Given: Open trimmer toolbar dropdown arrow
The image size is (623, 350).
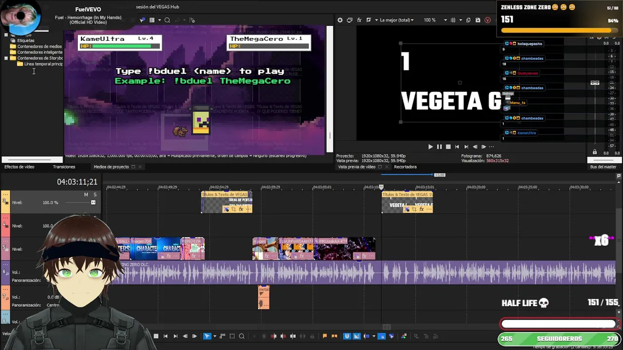Looking at the screenshot, I should [x=159, y=20].
